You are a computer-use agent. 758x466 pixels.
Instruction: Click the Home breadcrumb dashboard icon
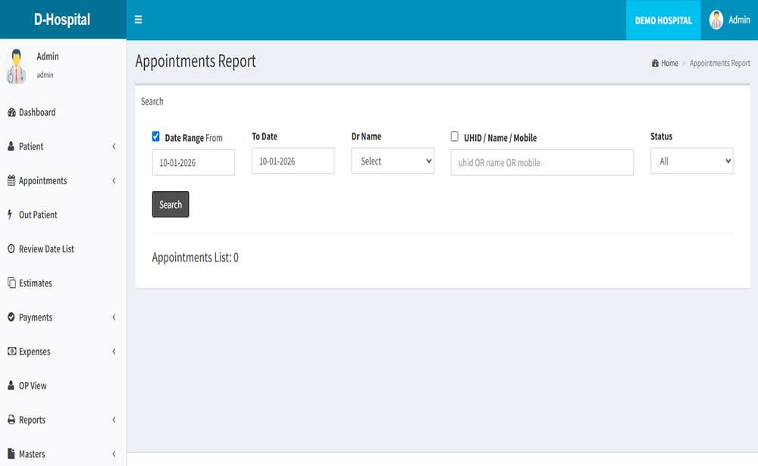click(x=655, y=64)
